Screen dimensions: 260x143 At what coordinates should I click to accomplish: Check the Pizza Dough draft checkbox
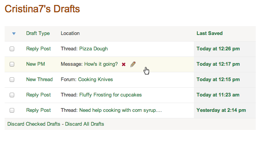click(12, 49)
